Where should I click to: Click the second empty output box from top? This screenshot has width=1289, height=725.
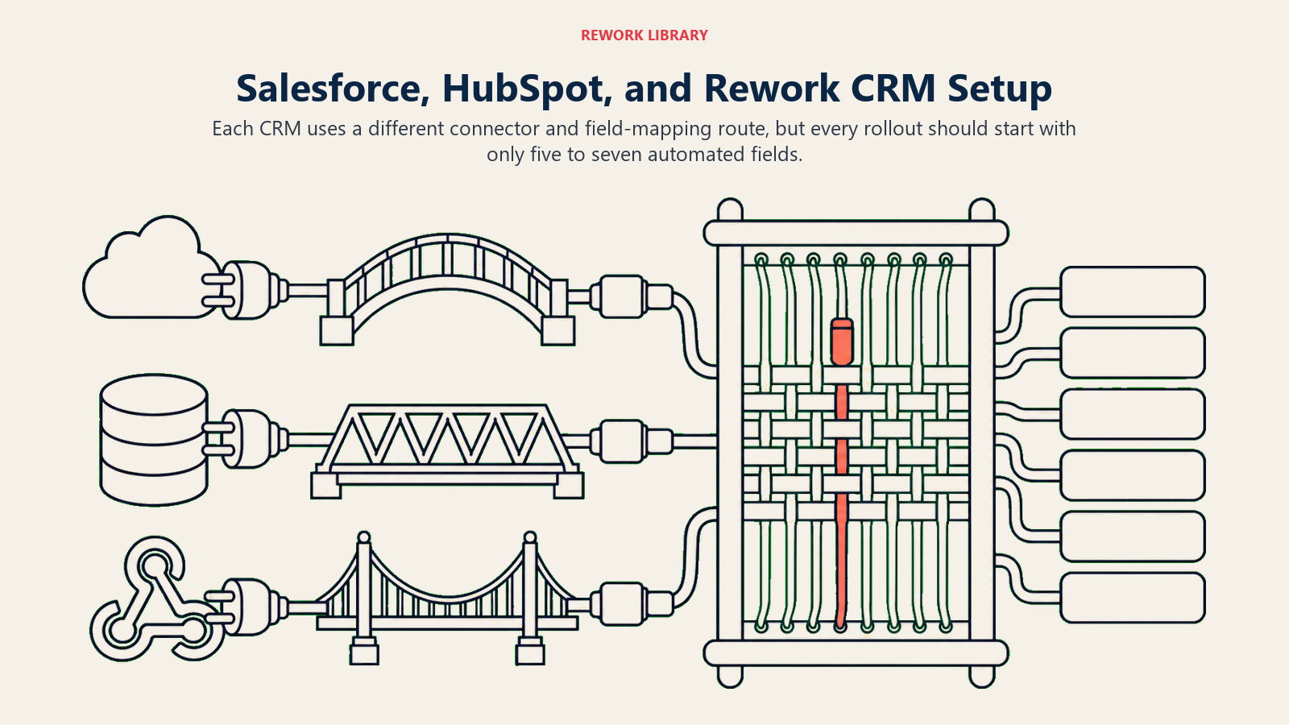pos(1132,353)
